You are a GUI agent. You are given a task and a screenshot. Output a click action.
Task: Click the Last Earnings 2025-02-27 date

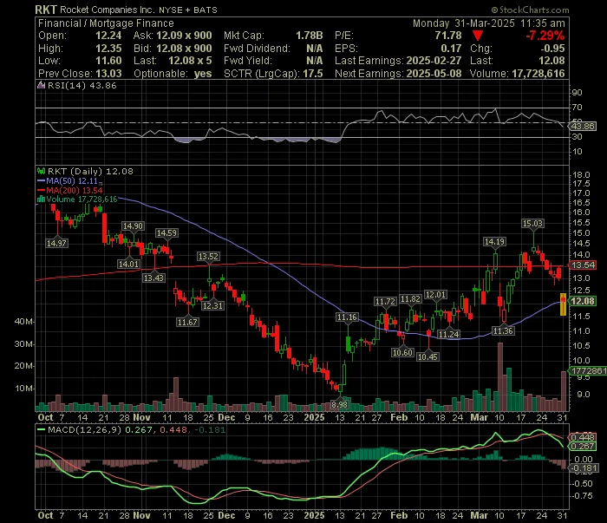pos(434,61)
